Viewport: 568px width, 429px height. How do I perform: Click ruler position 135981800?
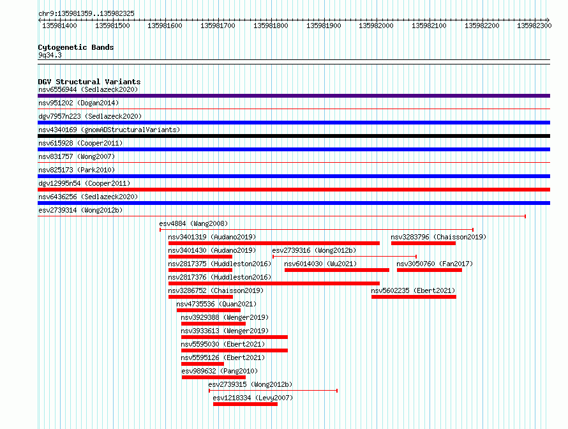[271, 26]
